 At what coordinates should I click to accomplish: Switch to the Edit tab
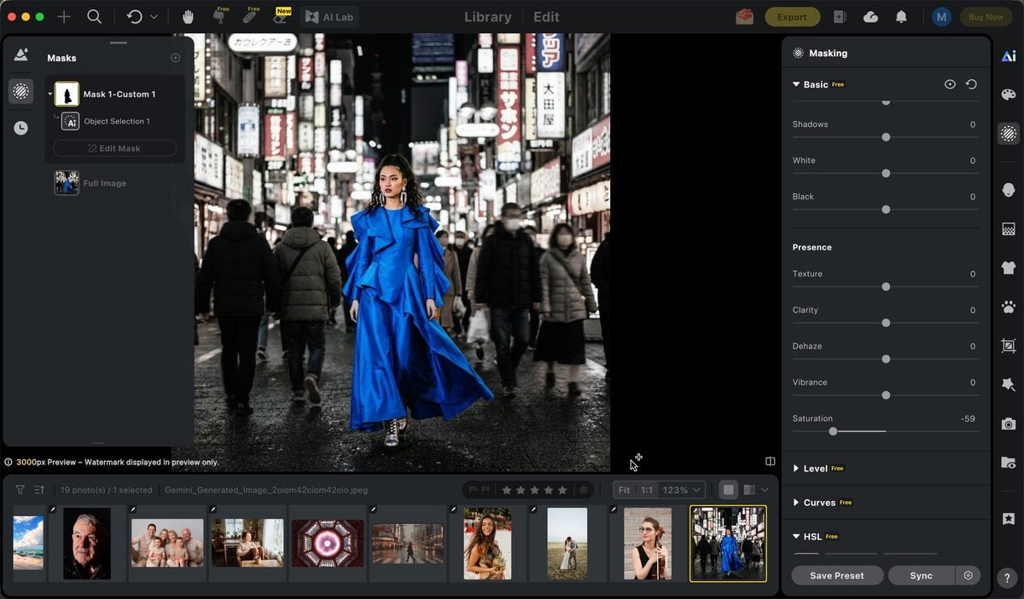pos(546,17)
